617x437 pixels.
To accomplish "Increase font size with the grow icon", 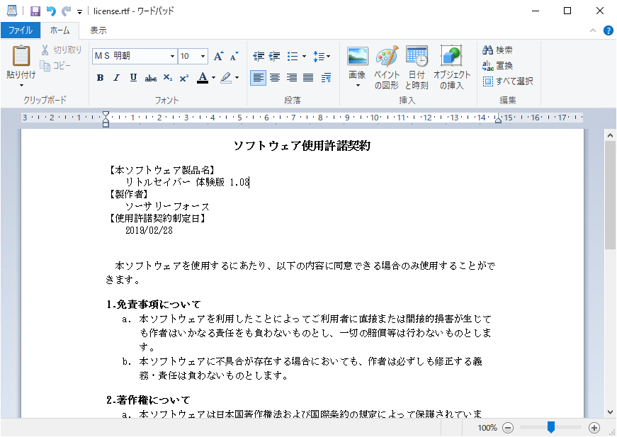I will pos(218,56).
